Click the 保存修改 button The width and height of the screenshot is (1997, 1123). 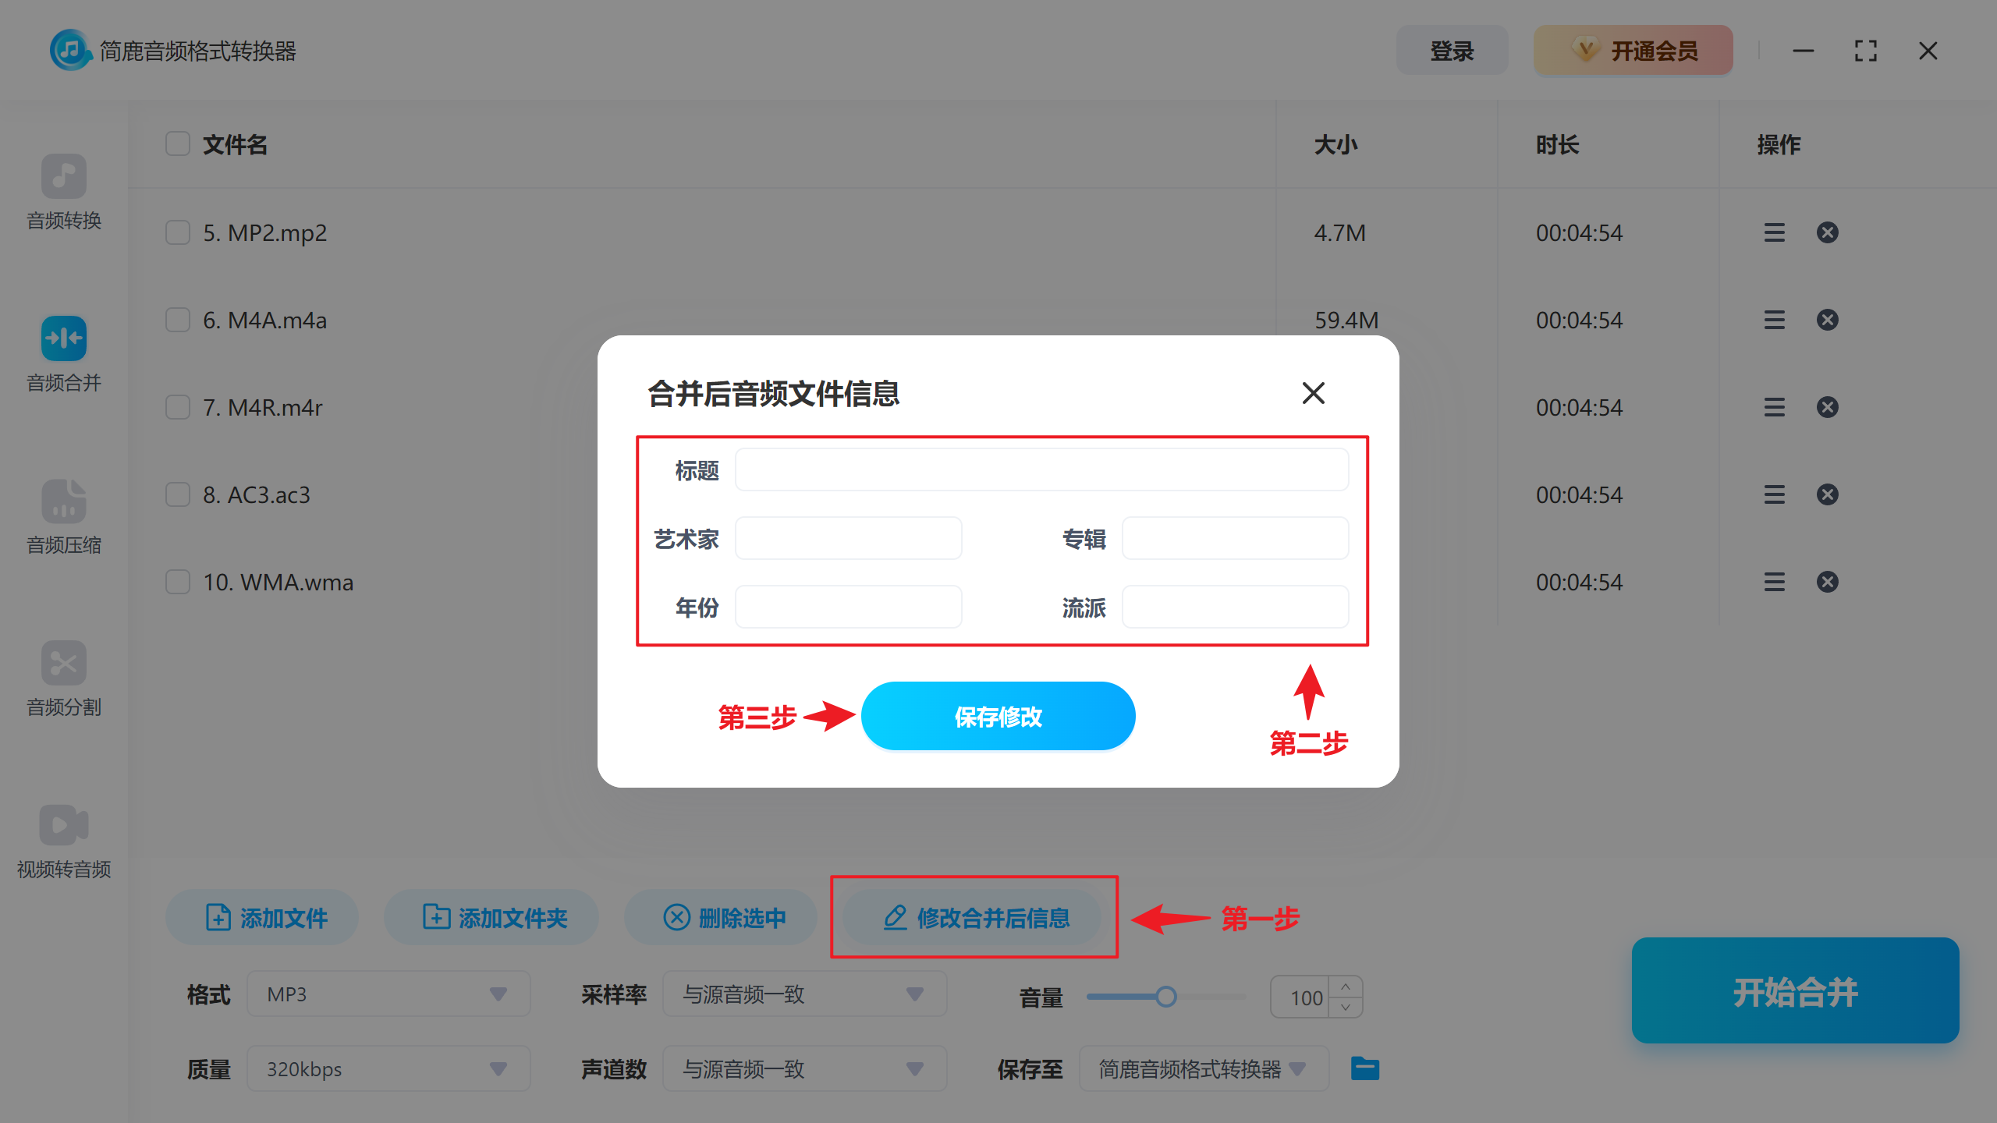pyautogui.click(x=998, y=715)
